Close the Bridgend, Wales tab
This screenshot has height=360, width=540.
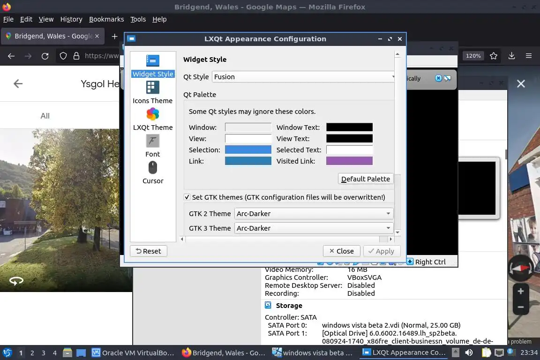(x=97, y=36)
